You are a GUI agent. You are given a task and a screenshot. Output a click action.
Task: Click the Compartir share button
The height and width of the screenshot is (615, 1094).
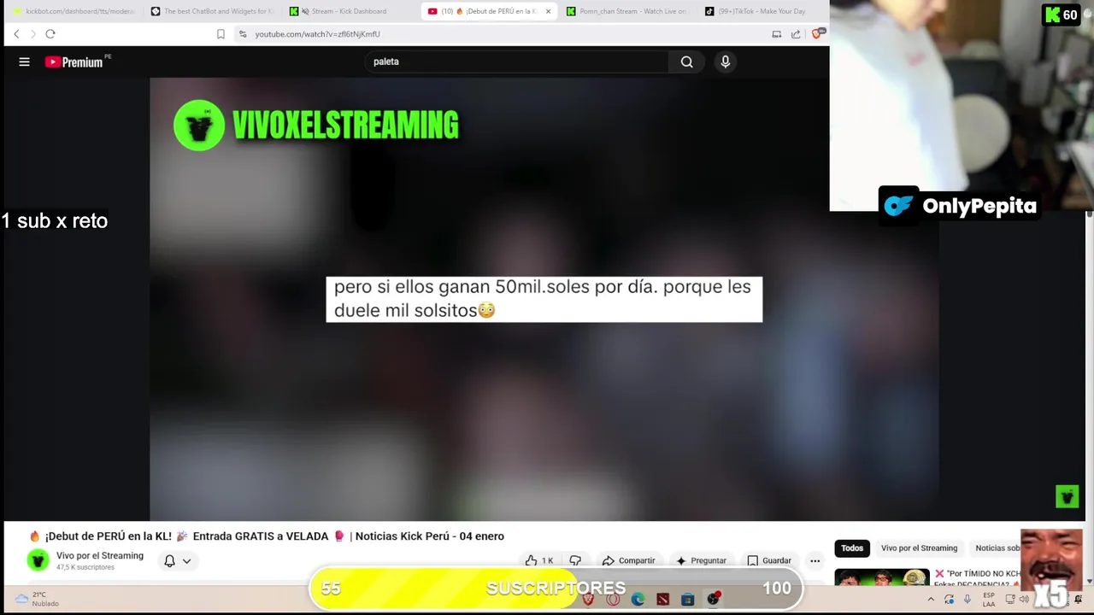click(628, 560)
